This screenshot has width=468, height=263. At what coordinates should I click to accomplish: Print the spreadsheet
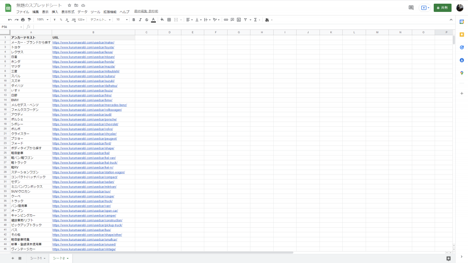(23, 20)
